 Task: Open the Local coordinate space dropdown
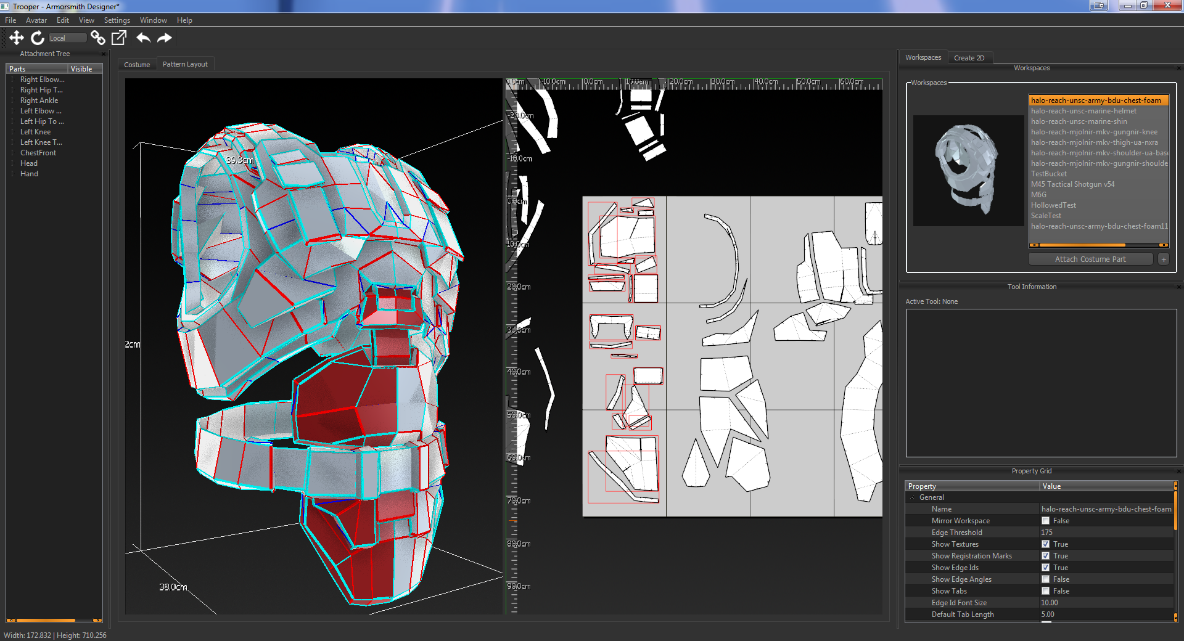click(67, 38)
